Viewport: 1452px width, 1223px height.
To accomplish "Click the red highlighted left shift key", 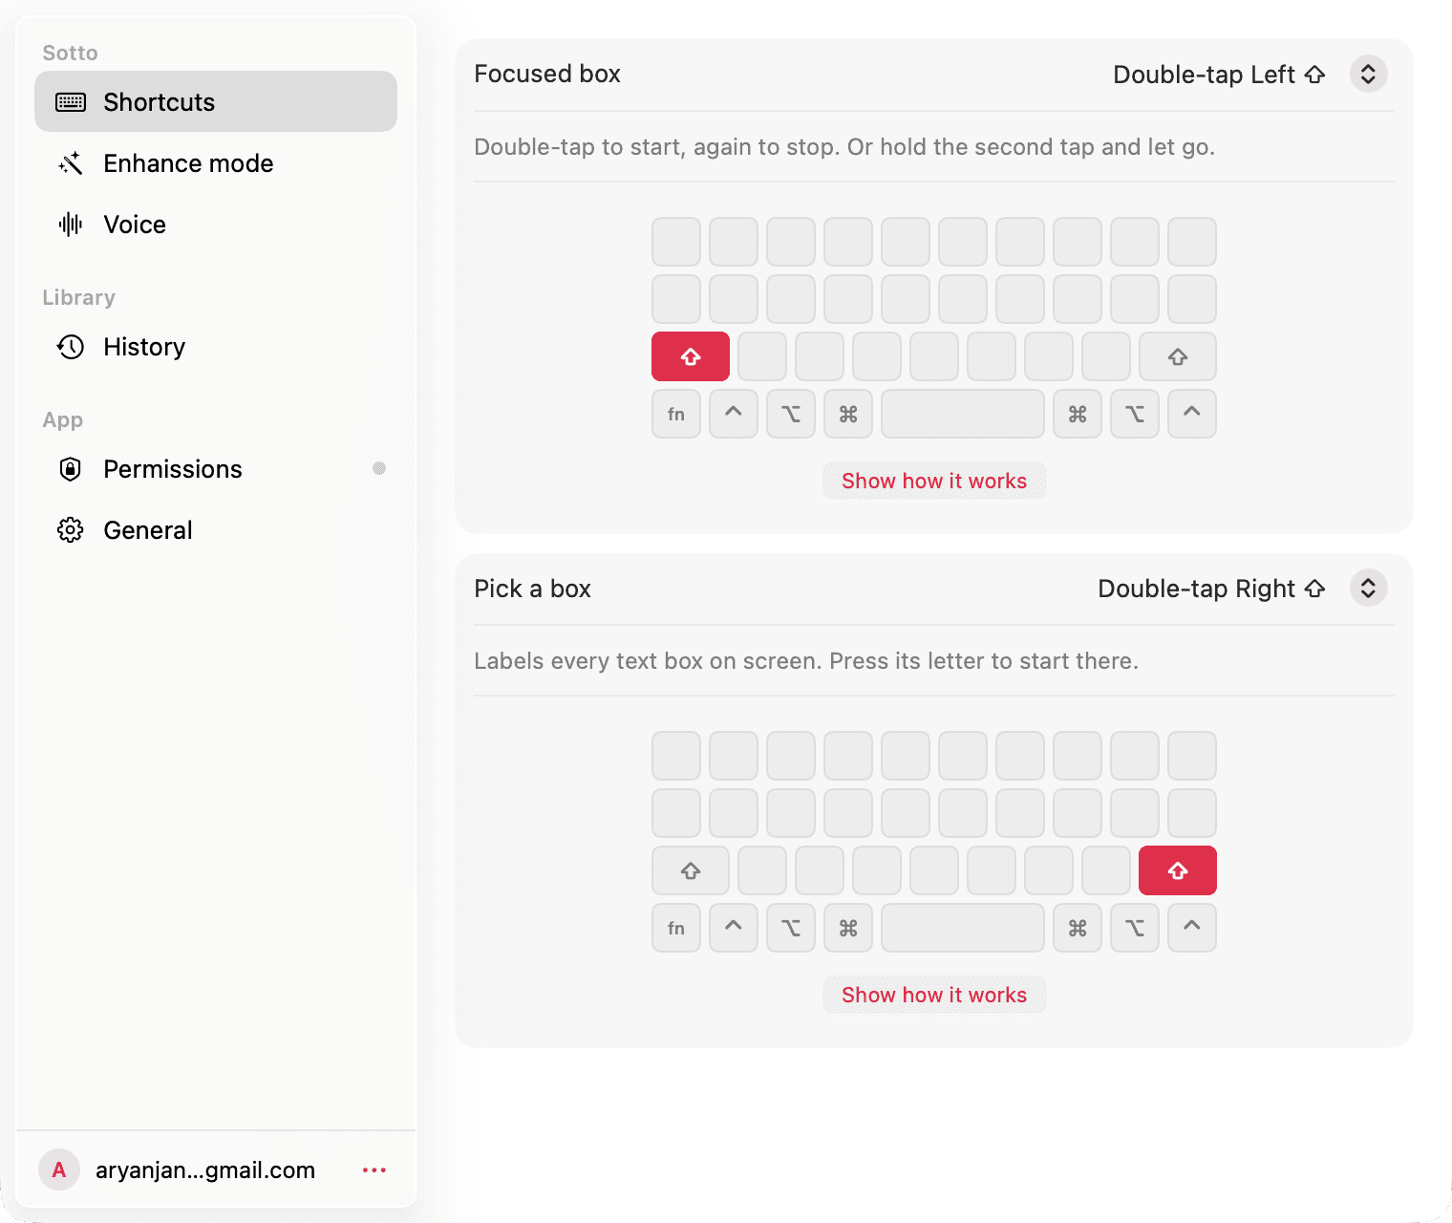I will click(x=691, y=356).
